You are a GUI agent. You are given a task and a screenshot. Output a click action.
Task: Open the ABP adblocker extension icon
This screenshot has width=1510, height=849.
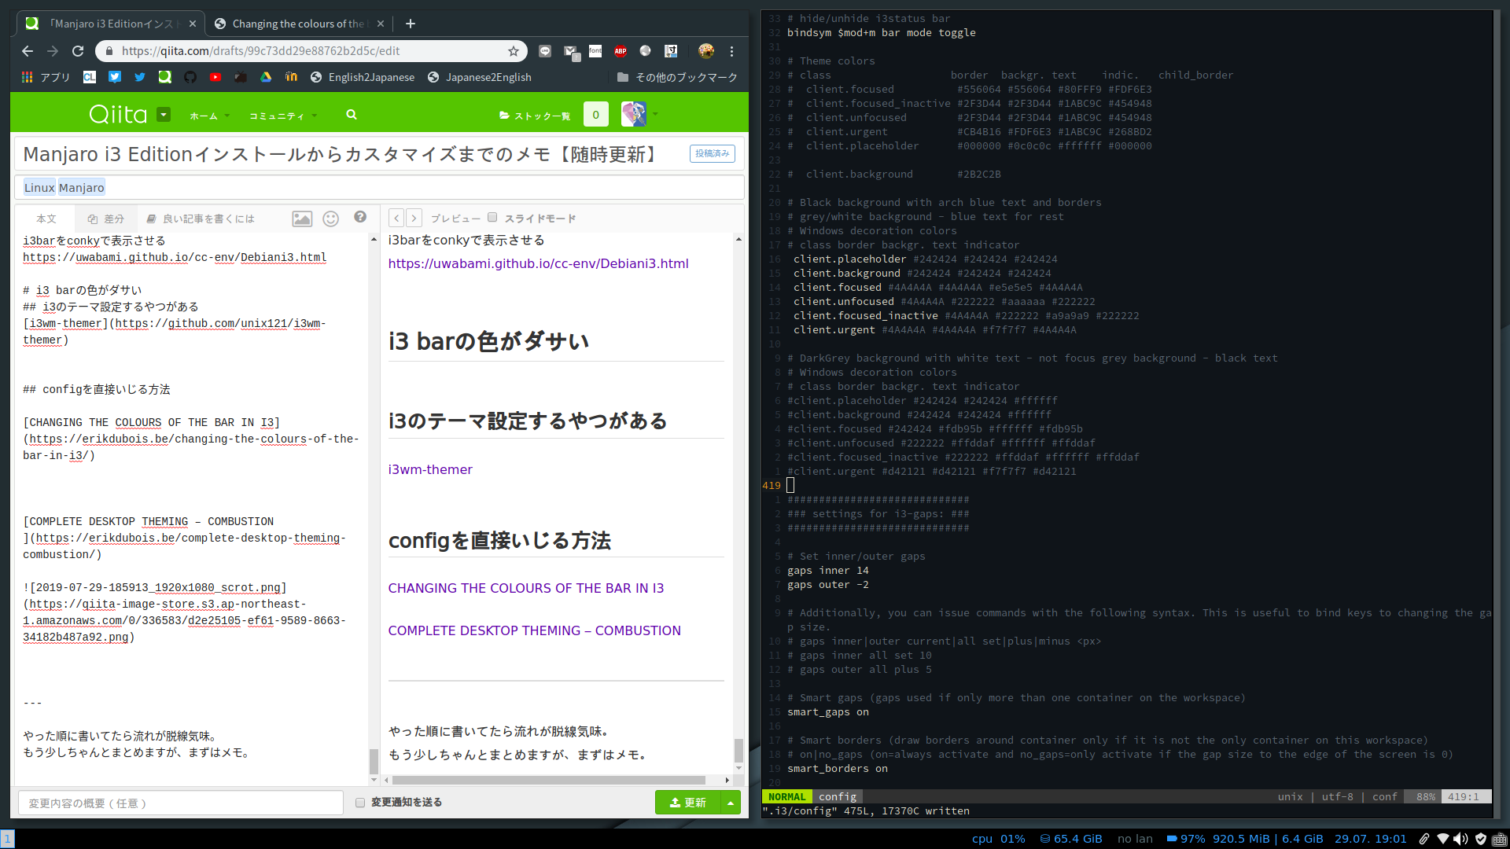click(x=621, y=51)
